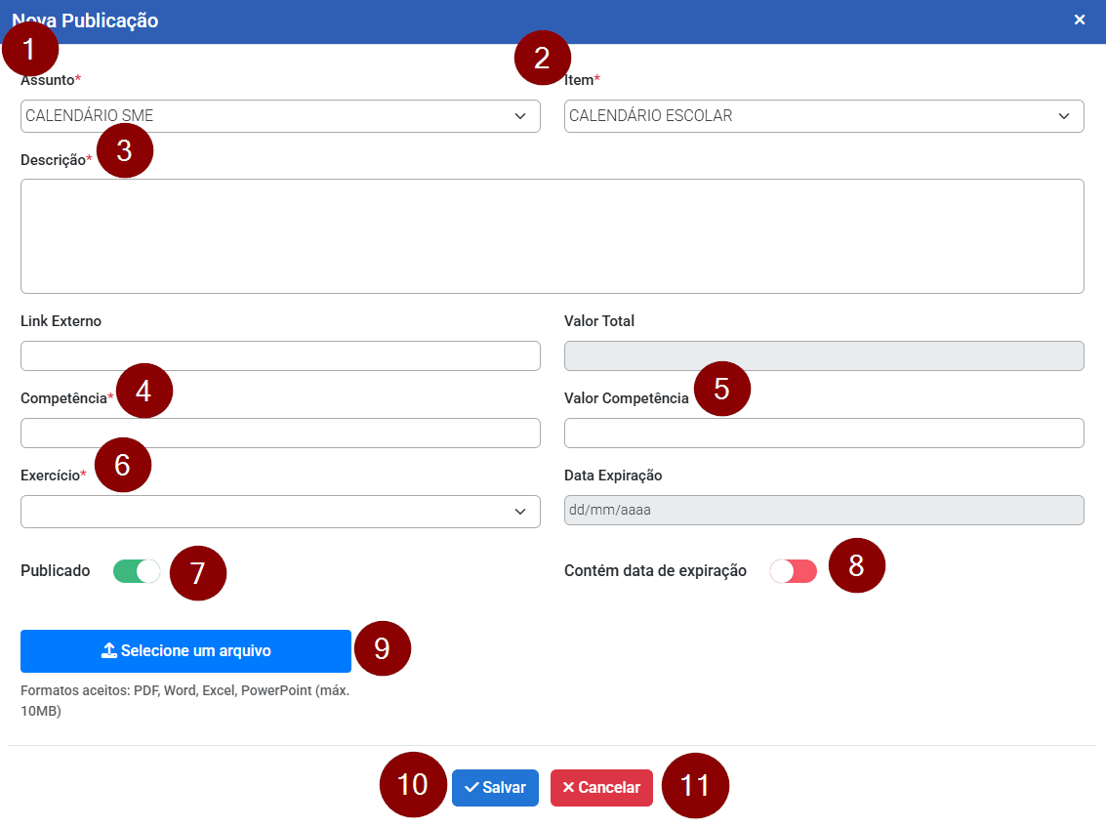
Task: Select the Competência input field
Action: tap(279, 434)
